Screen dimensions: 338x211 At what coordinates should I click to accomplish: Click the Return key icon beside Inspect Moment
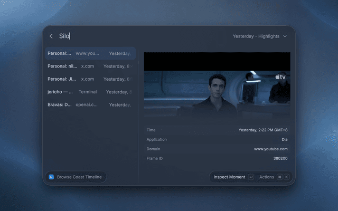(251, 177)
